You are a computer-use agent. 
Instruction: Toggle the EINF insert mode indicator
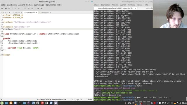coord(90,99)
